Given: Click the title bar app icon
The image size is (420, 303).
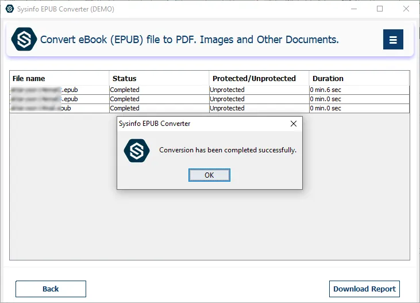Looking at the screenshot, I should (x=9, y=9).
